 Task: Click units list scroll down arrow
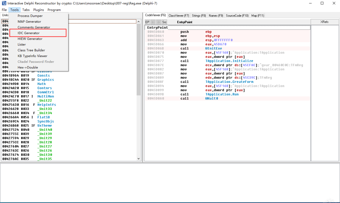tap(139, 159)
